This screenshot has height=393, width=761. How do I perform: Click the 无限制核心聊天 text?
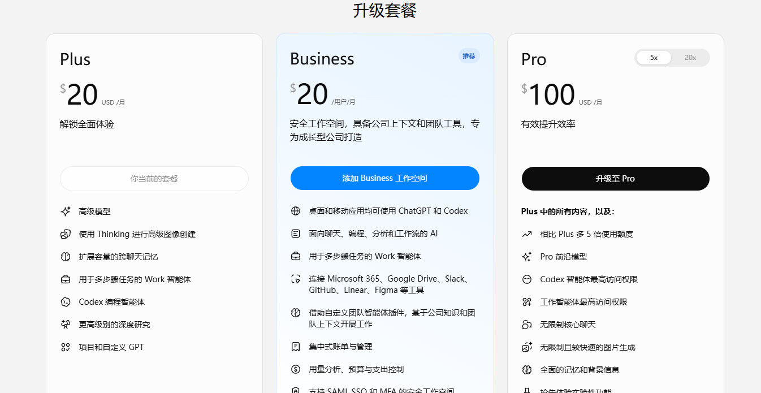[568, 325]
